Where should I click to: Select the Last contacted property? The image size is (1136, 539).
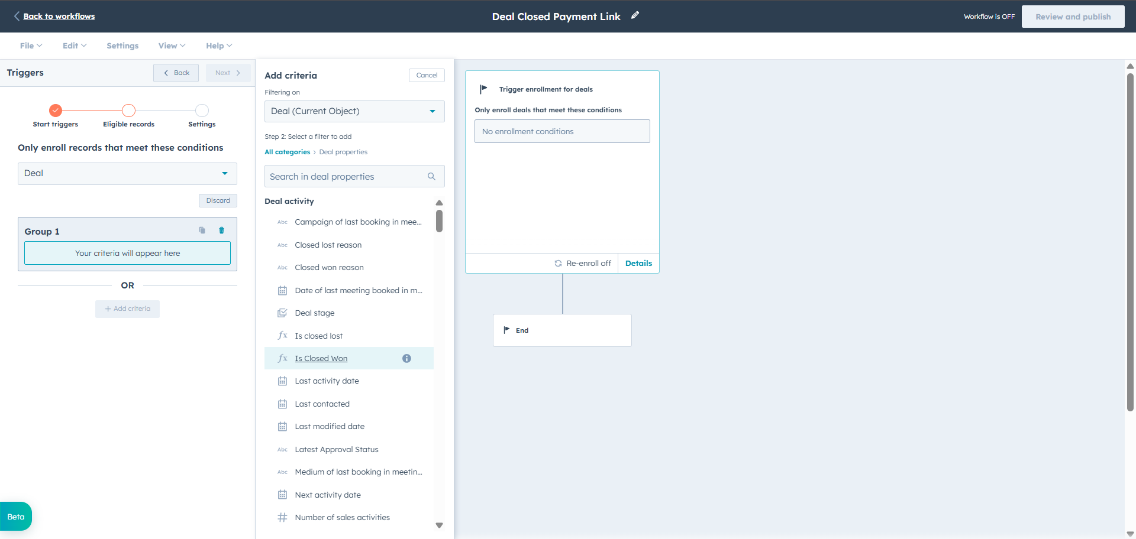click(349, 404)
